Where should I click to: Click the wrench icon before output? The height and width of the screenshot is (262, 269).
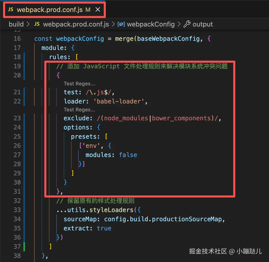pyautogui.click(x=187, y=24)
